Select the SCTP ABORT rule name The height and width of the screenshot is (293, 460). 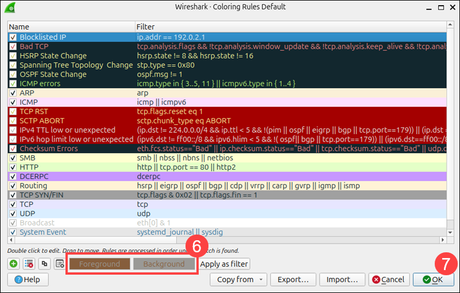(42, 121)
